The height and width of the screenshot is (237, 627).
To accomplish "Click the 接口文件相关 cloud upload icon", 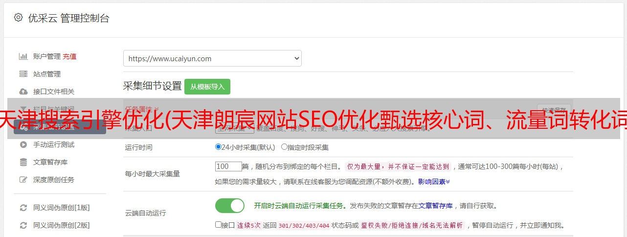I will coord(23,92).
